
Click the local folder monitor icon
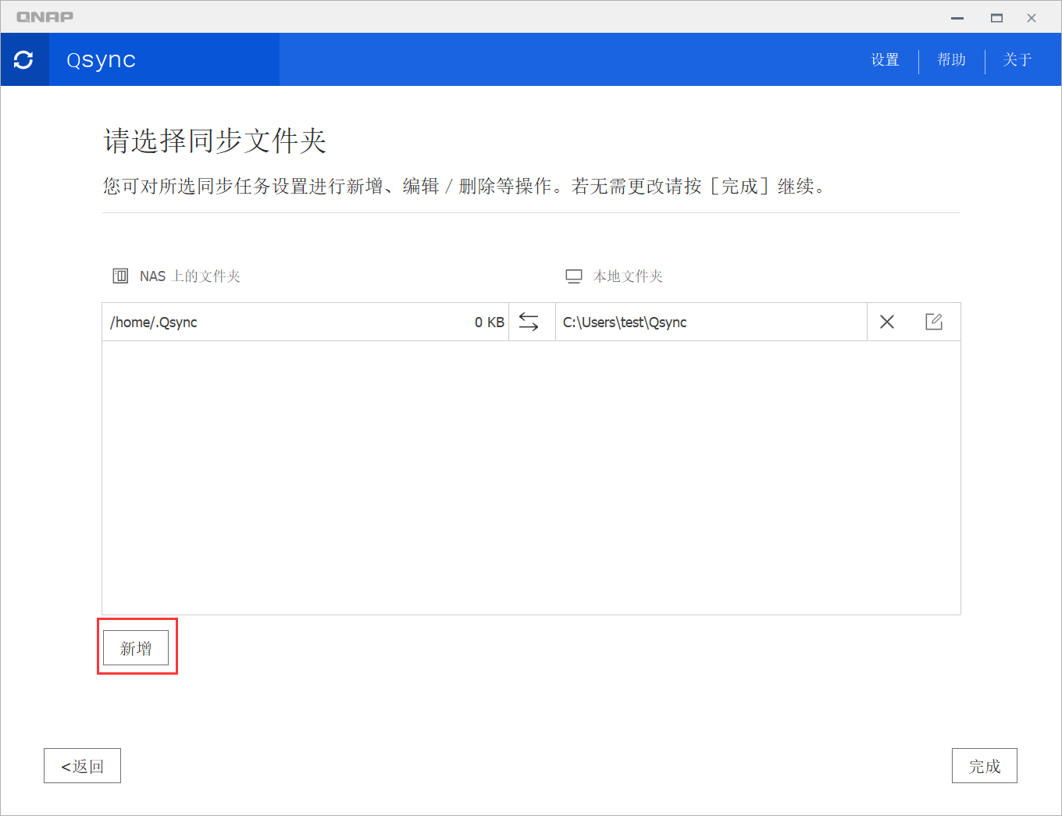[x=574, y=276]
